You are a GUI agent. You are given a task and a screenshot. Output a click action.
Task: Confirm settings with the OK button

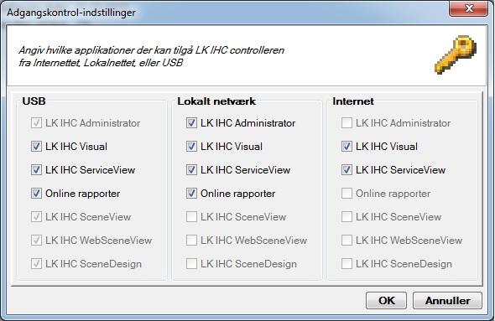click(x=387, y=301)
